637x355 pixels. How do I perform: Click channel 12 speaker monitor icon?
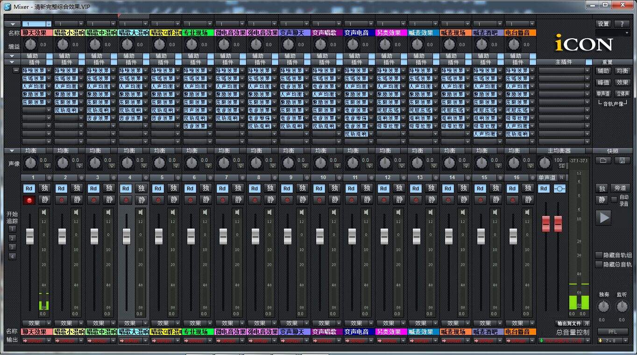click(399, 212)
